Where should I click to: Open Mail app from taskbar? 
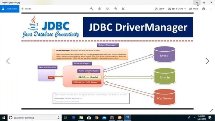(x=104, y=118)
